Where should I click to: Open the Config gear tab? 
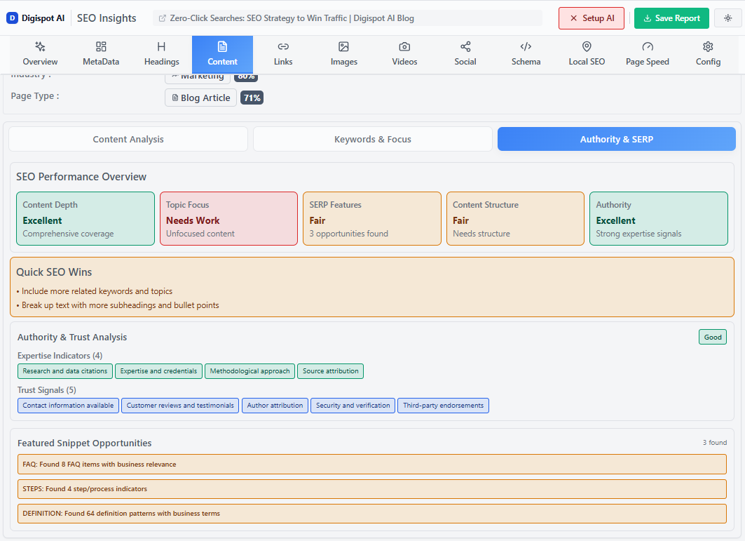coord(708,47)
